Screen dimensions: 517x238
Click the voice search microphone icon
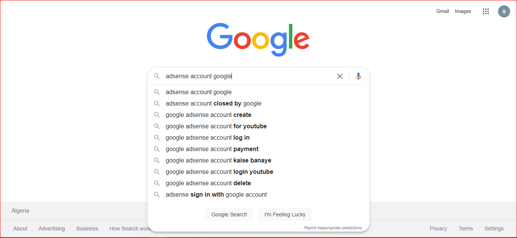[x=358, y=76]
